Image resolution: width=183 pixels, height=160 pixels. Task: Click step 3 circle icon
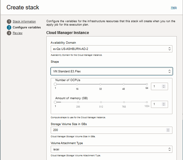(x=9, y=33)
